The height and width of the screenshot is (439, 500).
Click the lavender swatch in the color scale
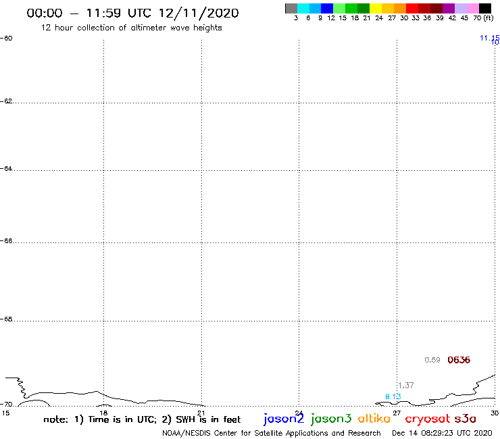point(461,8)
